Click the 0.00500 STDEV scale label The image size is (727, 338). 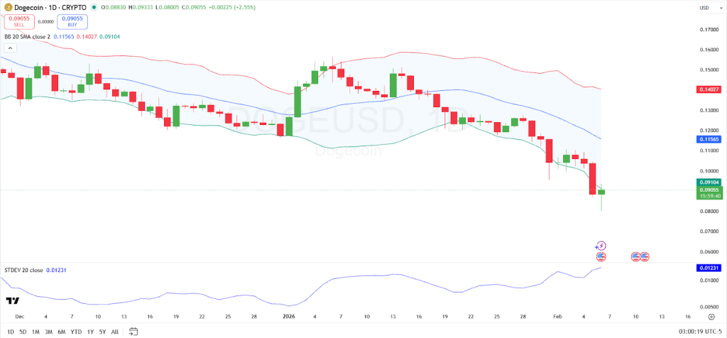coord(709,307)
